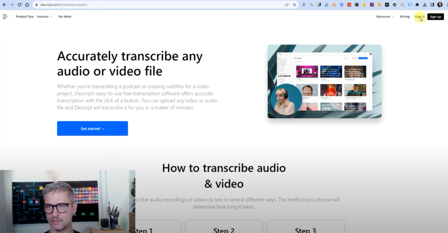Expand the Features dropdown

(x=44, y=17)
